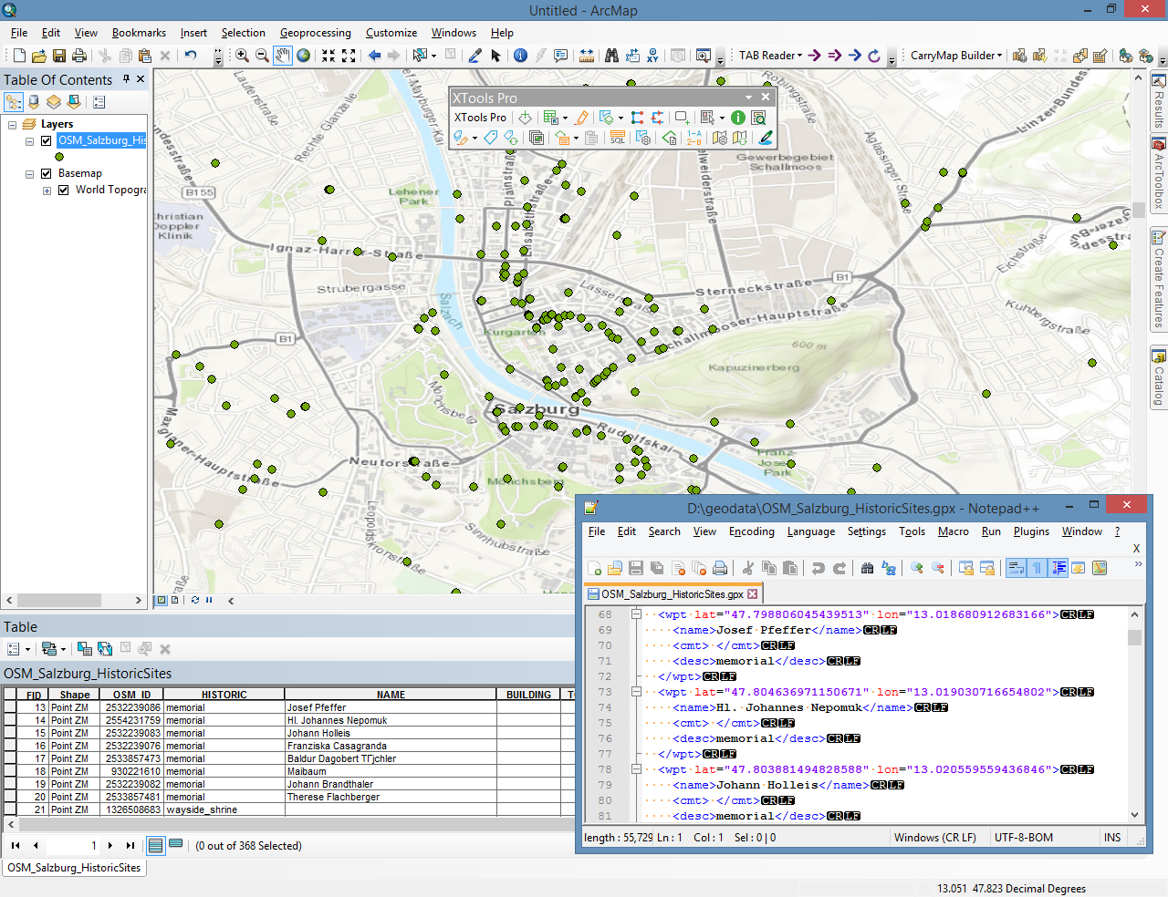Image resolution: width=1168 pixels, height=897 pixels.
Task: Open the CarryMap Builder dropdown menu
Action: coord(955,56)
